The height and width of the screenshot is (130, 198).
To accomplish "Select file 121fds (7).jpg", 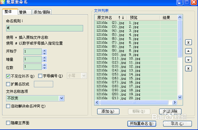I will point(110,42).
